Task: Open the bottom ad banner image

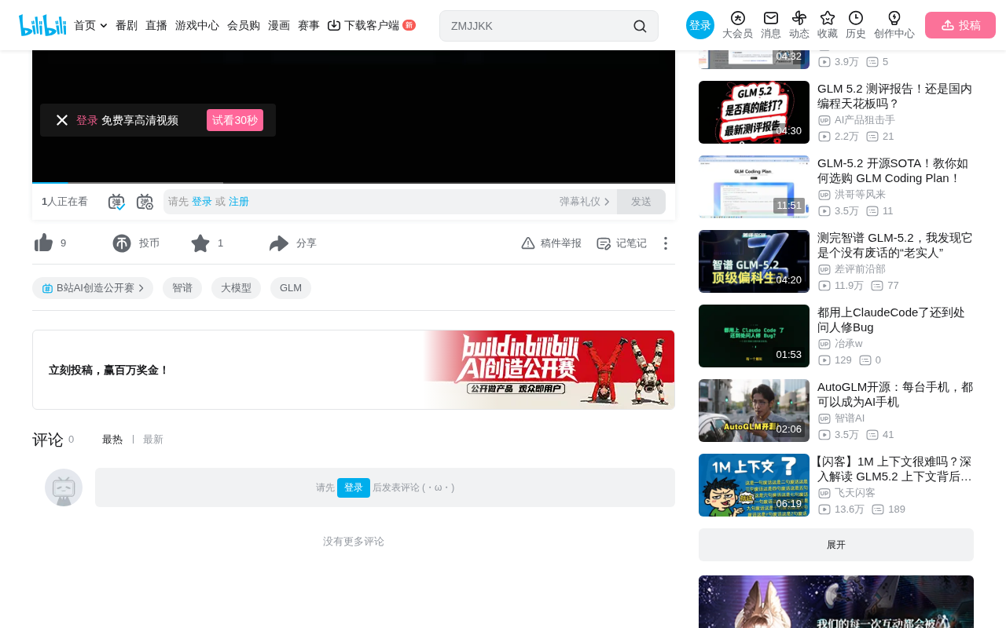Action: (836, 602)
